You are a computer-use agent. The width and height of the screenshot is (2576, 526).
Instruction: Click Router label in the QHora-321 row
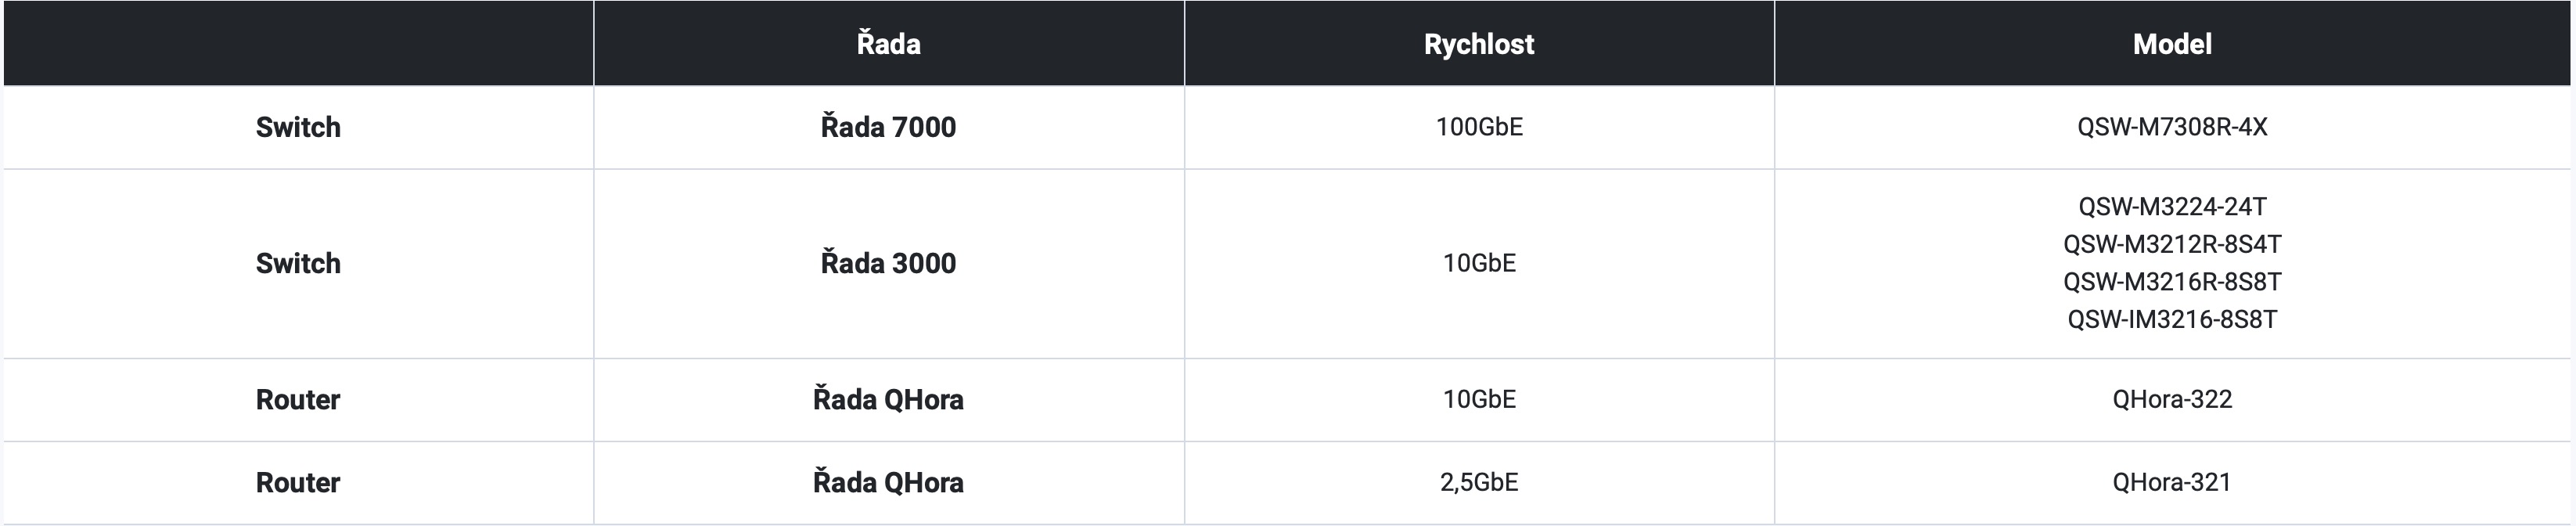(298, 482)
